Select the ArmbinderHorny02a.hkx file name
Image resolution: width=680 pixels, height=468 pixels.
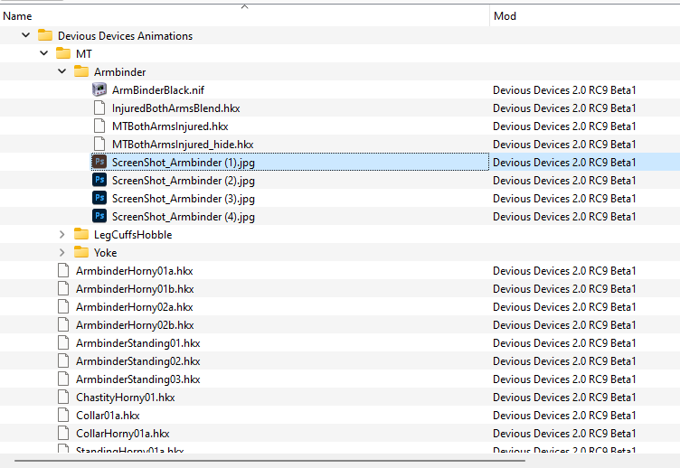[x=135, y=307]
